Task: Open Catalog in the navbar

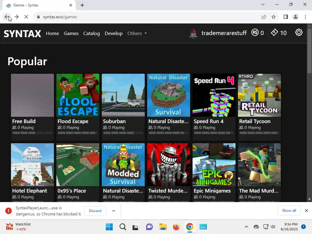Action: pyautogui.click(x=91, y=34)
